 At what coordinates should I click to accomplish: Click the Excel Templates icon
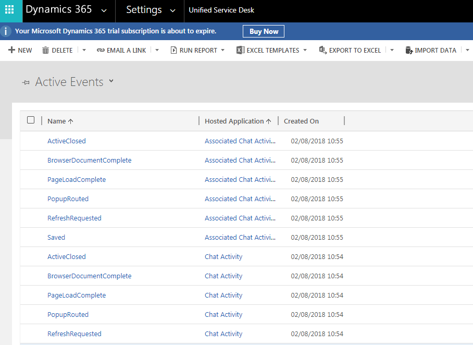(241, 50)
